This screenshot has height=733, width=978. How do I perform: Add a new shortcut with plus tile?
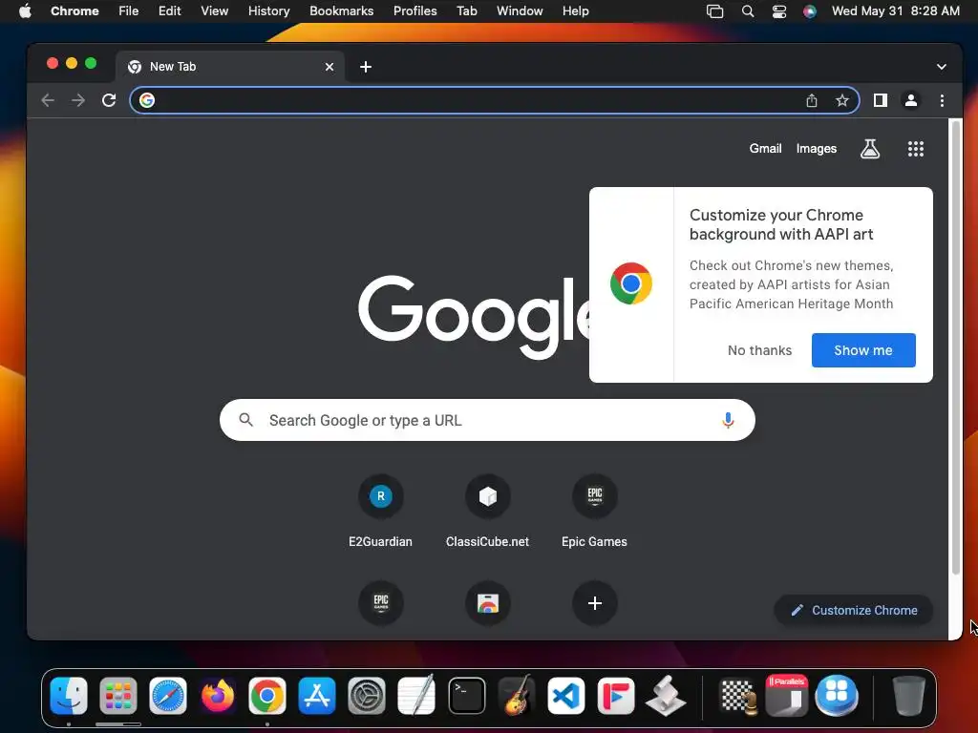(x=595, y=603)
